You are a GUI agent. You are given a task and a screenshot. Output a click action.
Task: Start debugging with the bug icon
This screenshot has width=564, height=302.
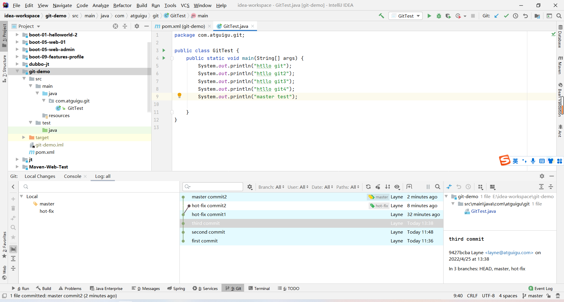(439, 16)
